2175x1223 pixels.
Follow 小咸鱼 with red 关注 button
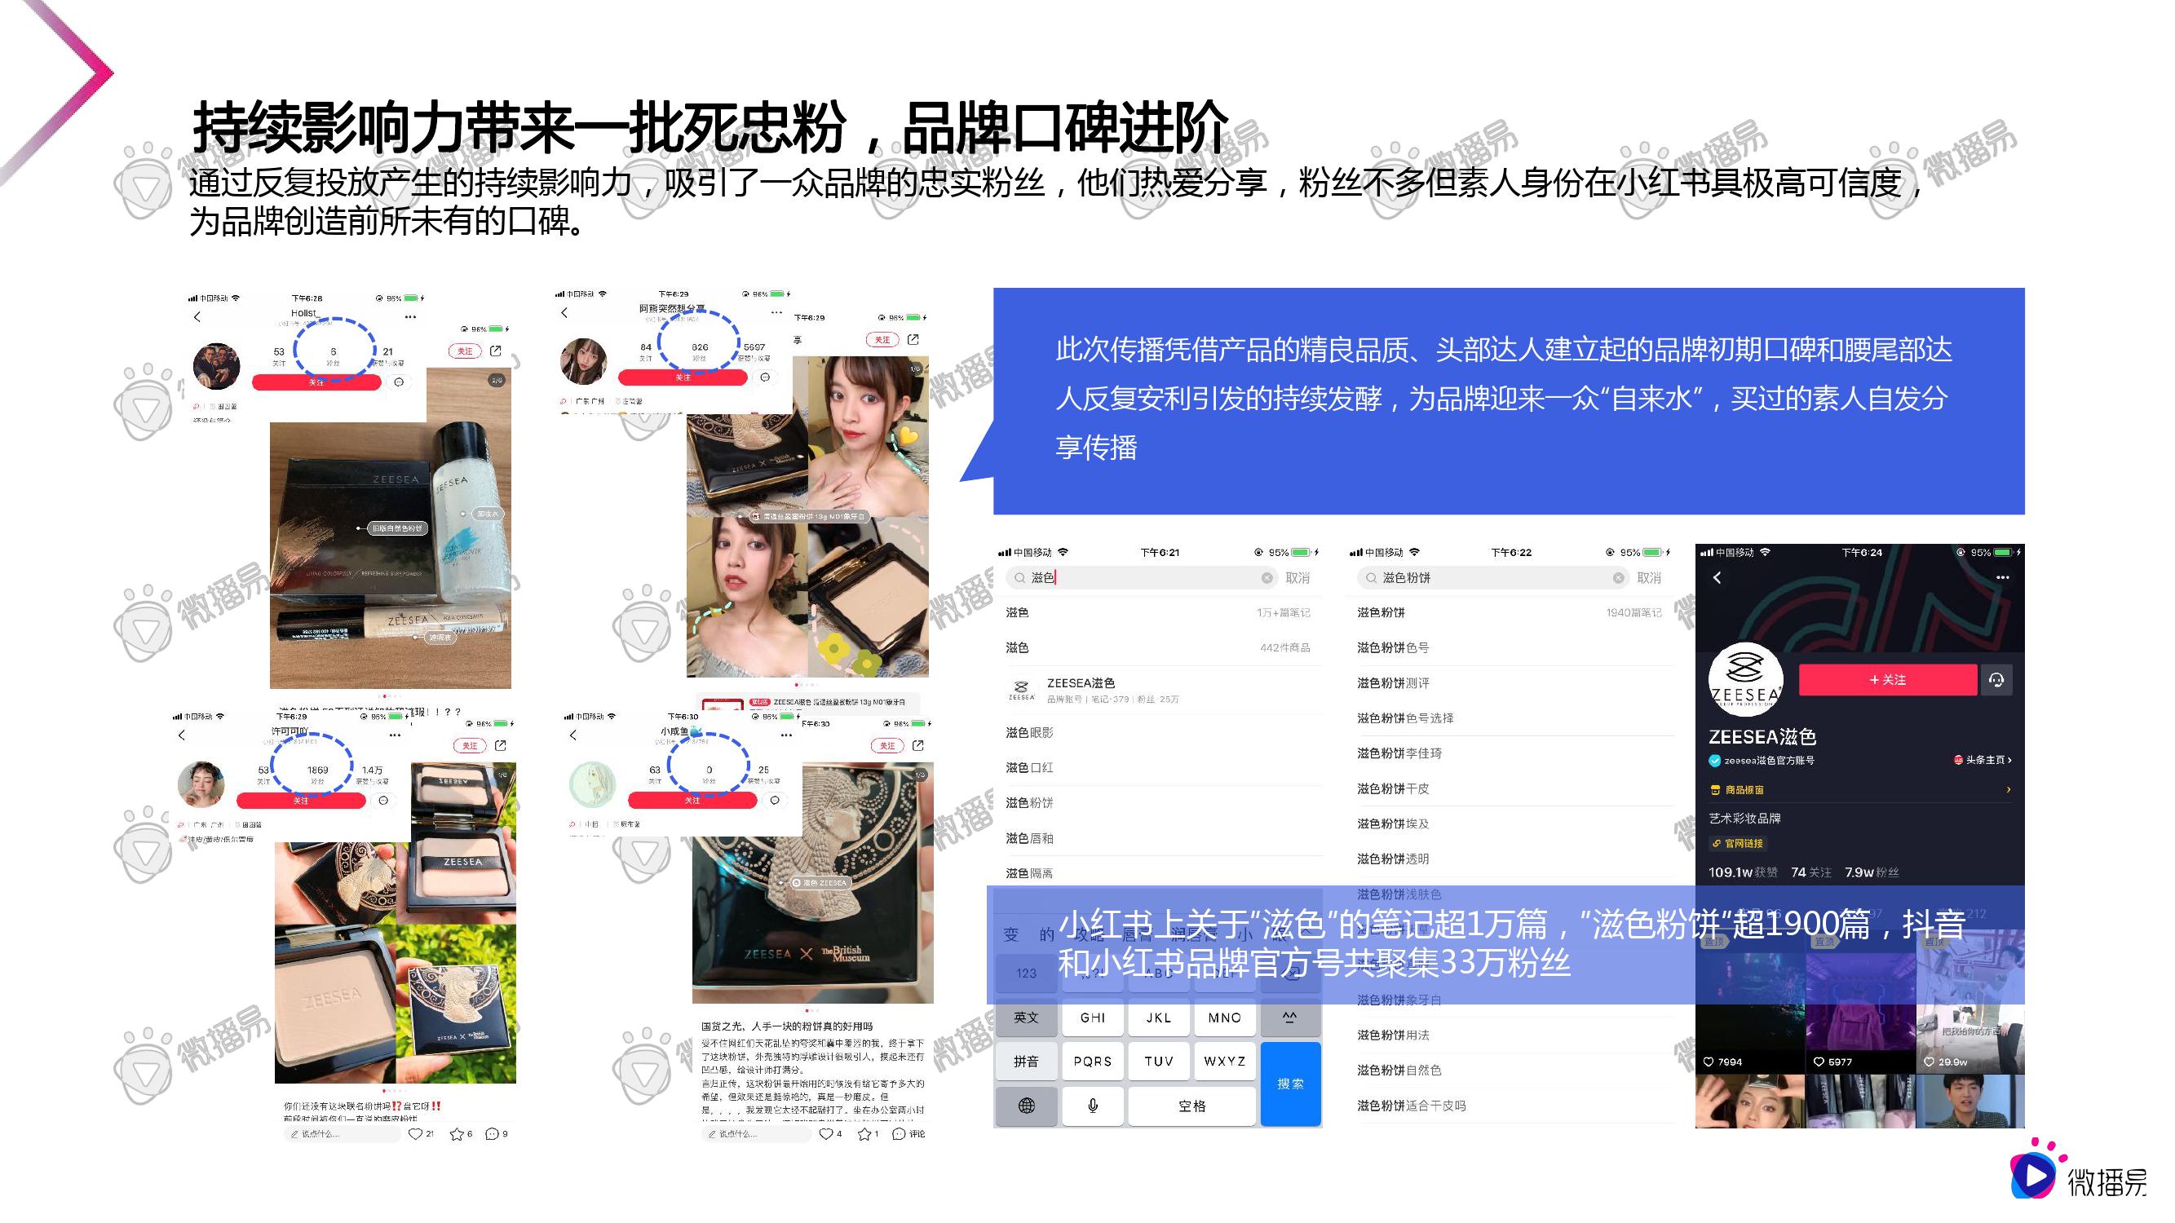point(692,800)
